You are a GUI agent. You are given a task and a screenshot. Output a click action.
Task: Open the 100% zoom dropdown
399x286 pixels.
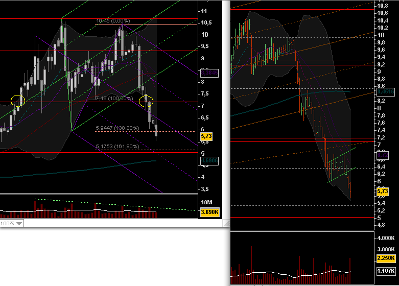pyautogui.click(x=12, y=223)
